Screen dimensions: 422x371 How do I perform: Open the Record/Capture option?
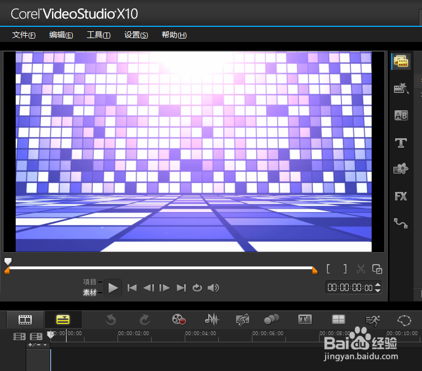coord(179,320)
